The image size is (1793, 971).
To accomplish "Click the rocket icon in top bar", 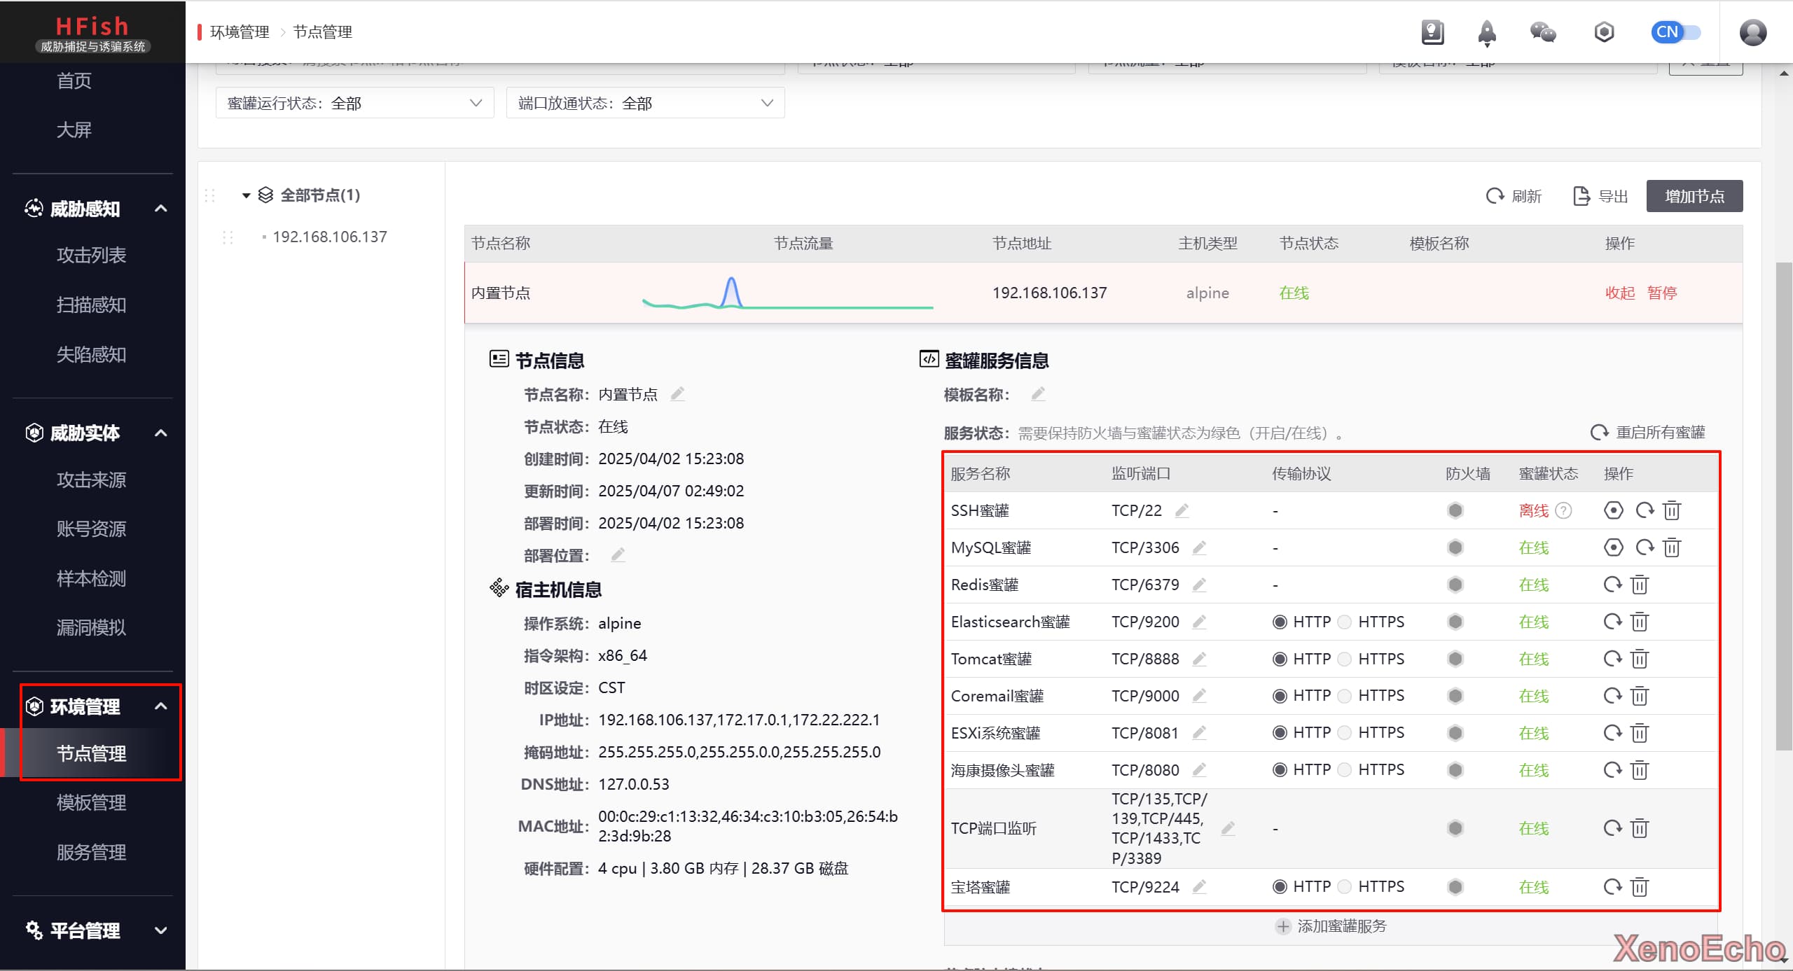I will click(1486, 32).
